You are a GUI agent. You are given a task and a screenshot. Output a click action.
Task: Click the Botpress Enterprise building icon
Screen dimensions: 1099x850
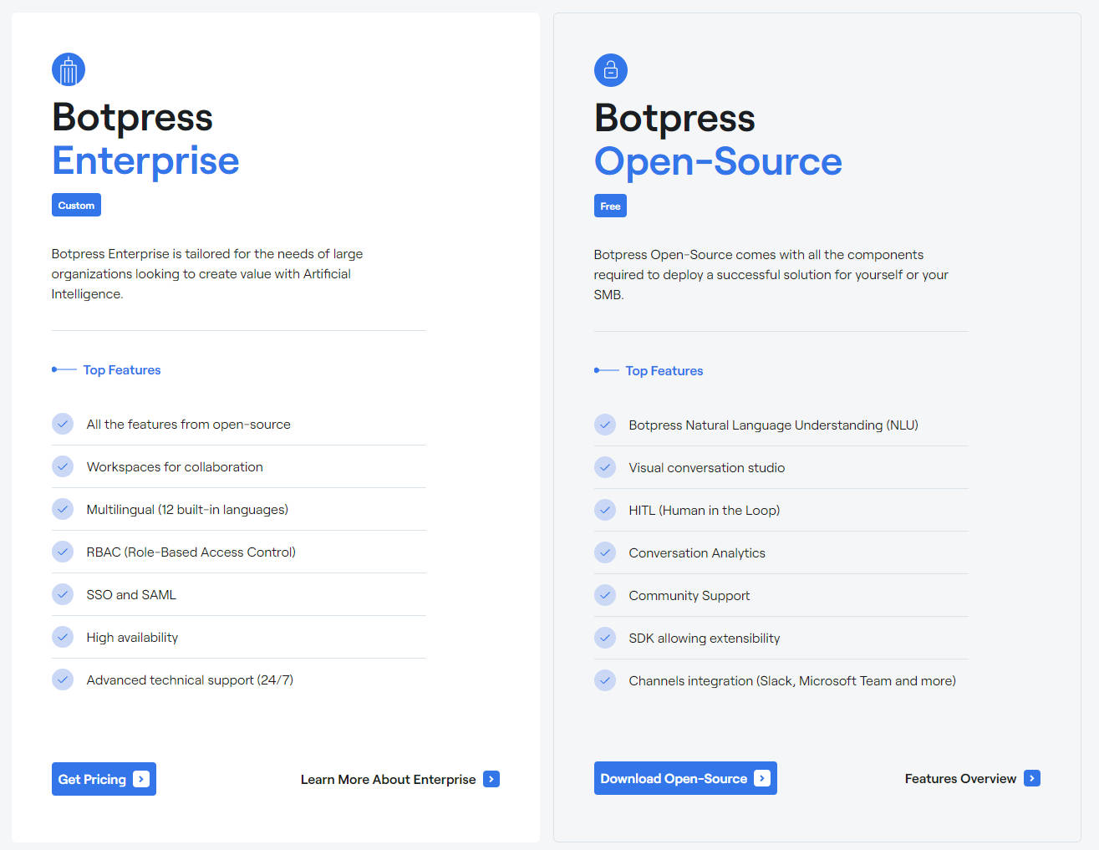tap(68, 69)
